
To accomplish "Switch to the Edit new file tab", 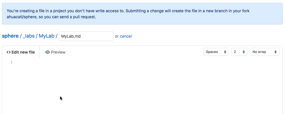I will point(21,52).
